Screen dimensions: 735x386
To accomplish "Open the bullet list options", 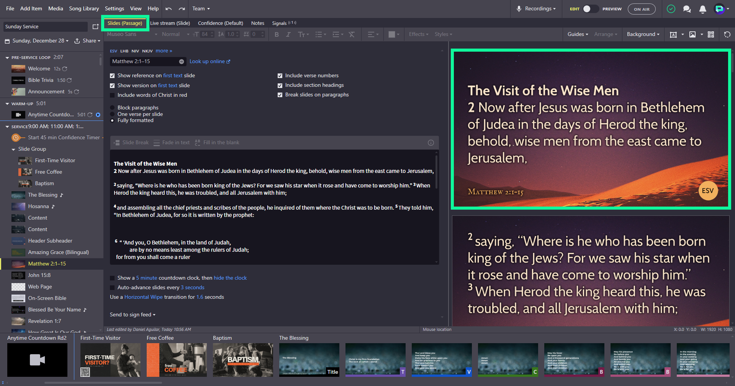I will [x=321, y=34].
